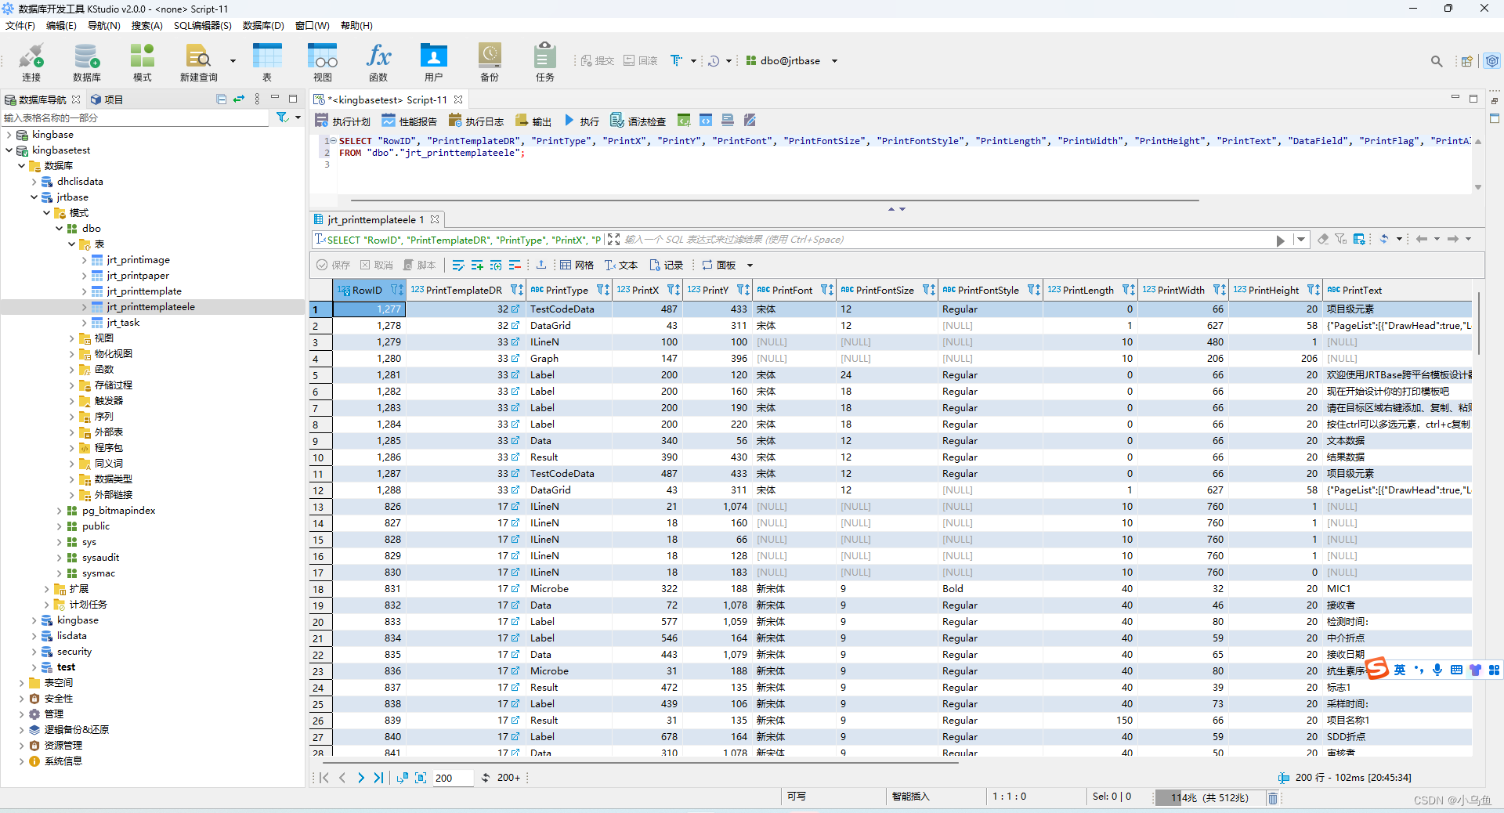The width and height of the screenshot is (1504, 813).
Task: Click the 任务 (Task) toolbar icon
Action: [545, 63]
